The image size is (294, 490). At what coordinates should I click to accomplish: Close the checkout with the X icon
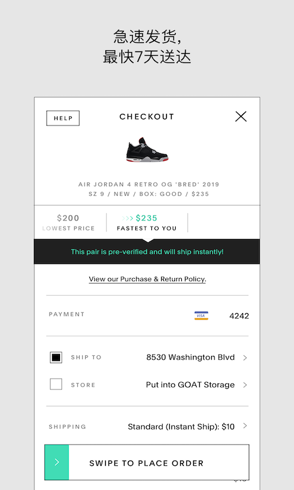pos(241,116)
